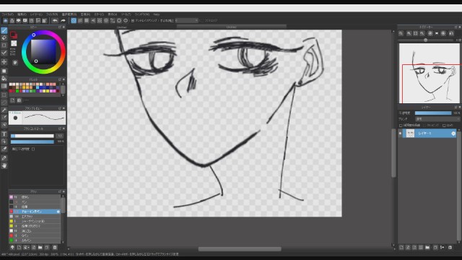Click delete brush trash icon

pyautogui.click(x=55, y=247)
